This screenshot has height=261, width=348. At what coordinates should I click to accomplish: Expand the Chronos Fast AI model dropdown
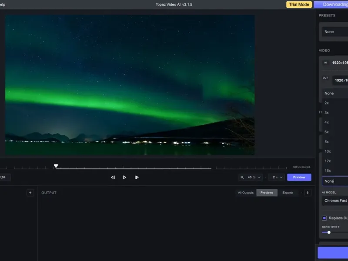(335, 201)
